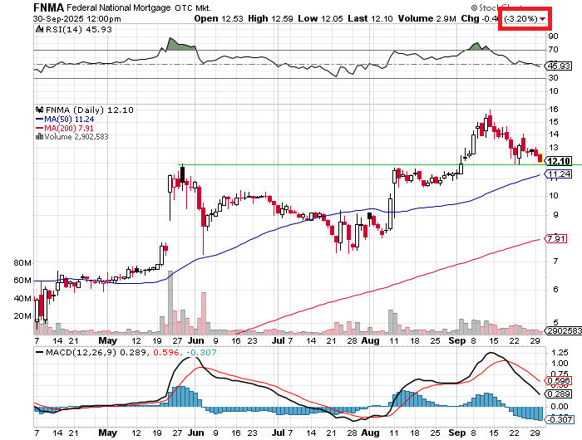Click the 0.596 red tag on the MACD axis
The height and width of the screenshot is (440, 582).
click(x=559, y=381)
